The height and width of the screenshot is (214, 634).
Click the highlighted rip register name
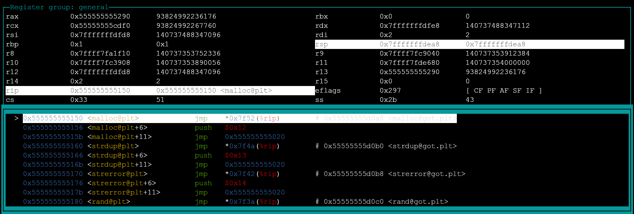12,91
